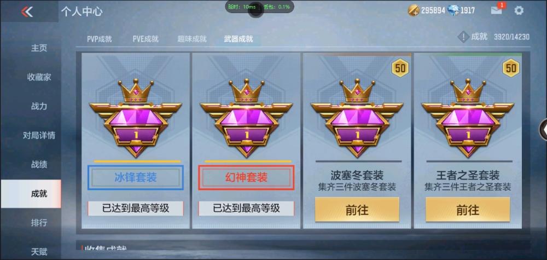
Task: Switch to the PVP成就 tab
Action: [100, 39]
